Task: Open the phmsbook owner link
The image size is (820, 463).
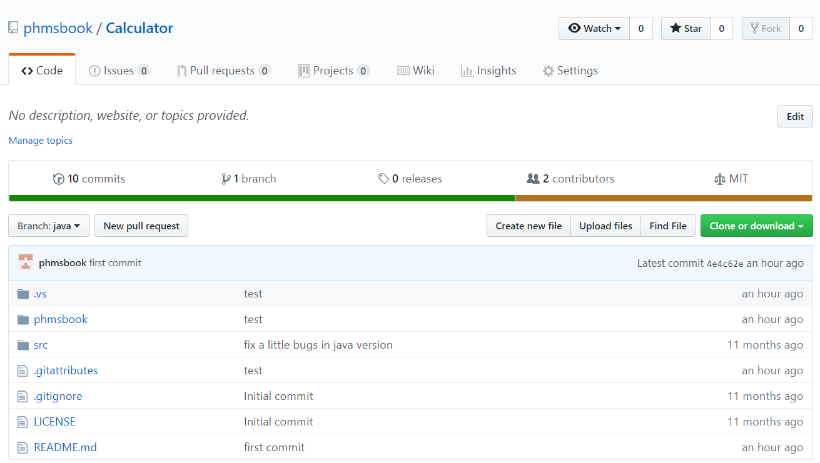Action: pos(58,28)
